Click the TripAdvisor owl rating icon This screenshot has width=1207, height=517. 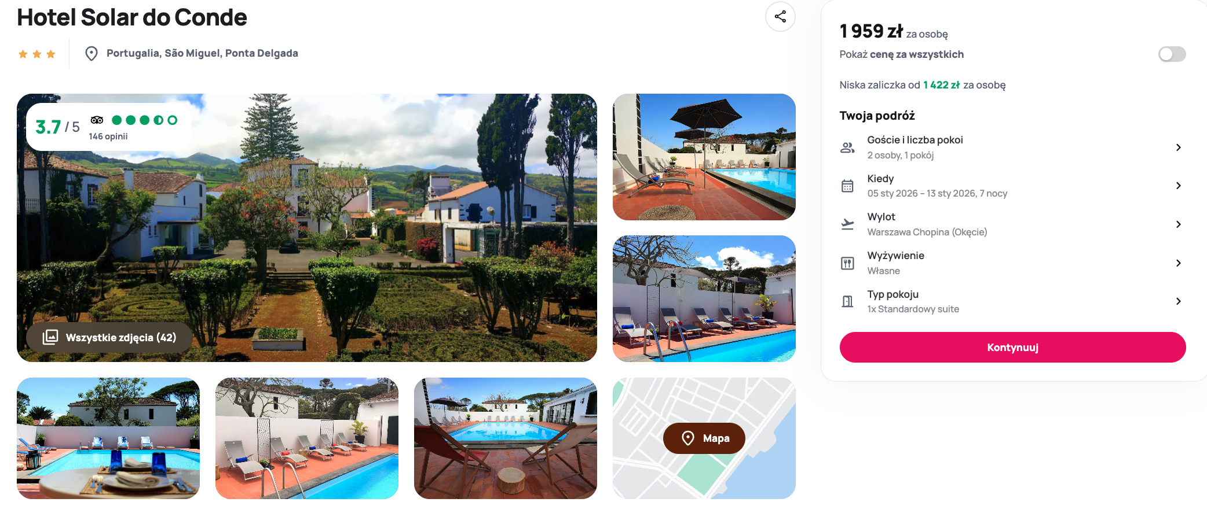click(97, 120)
